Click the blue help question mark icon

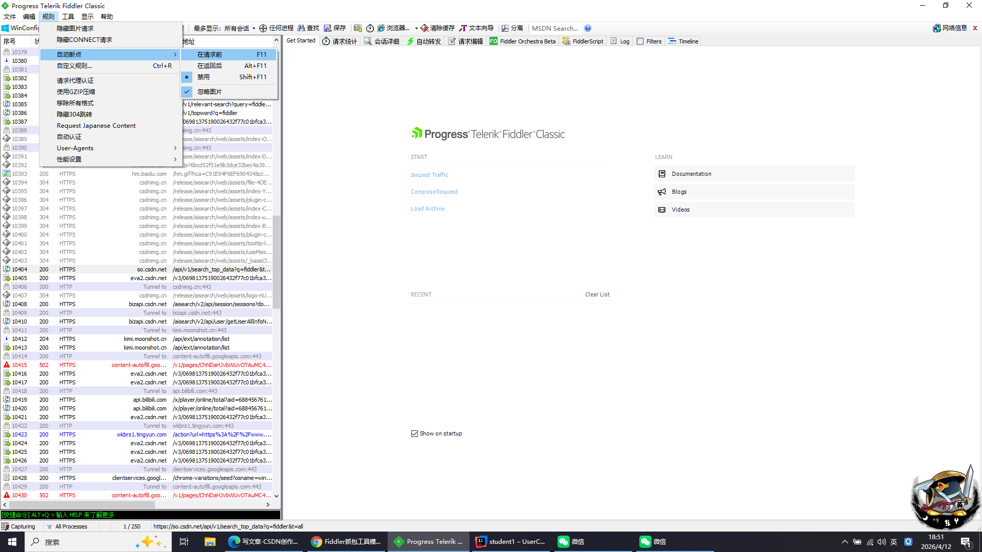click(x=588, y=28)
